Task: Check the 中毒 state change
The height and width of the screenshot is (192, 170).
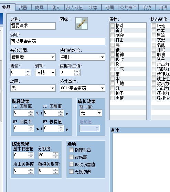Action: [x=153, y=30]
